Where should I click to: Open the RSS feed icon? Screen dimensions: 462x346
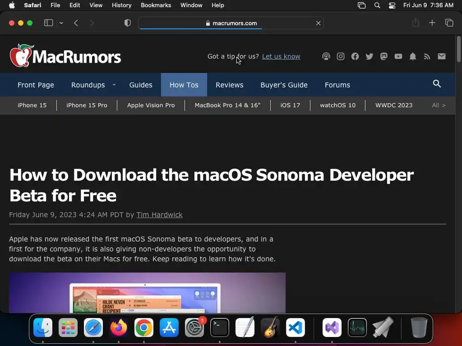point(427,56)
